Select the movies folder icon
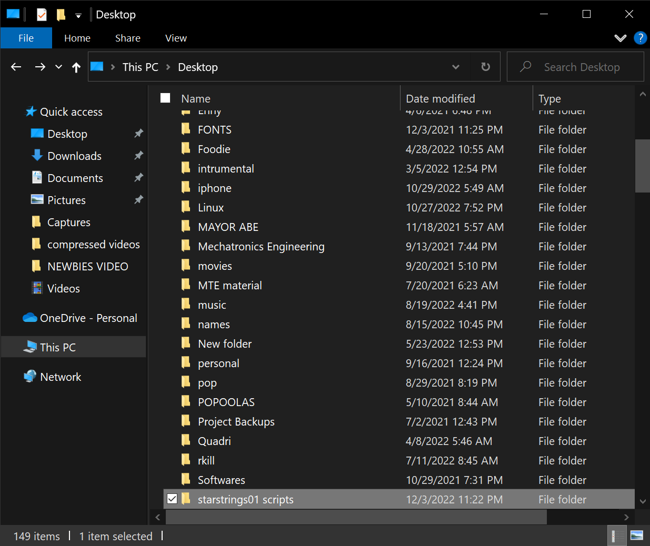The height and width of the screenshot is (546, 650). click(186, 265)
